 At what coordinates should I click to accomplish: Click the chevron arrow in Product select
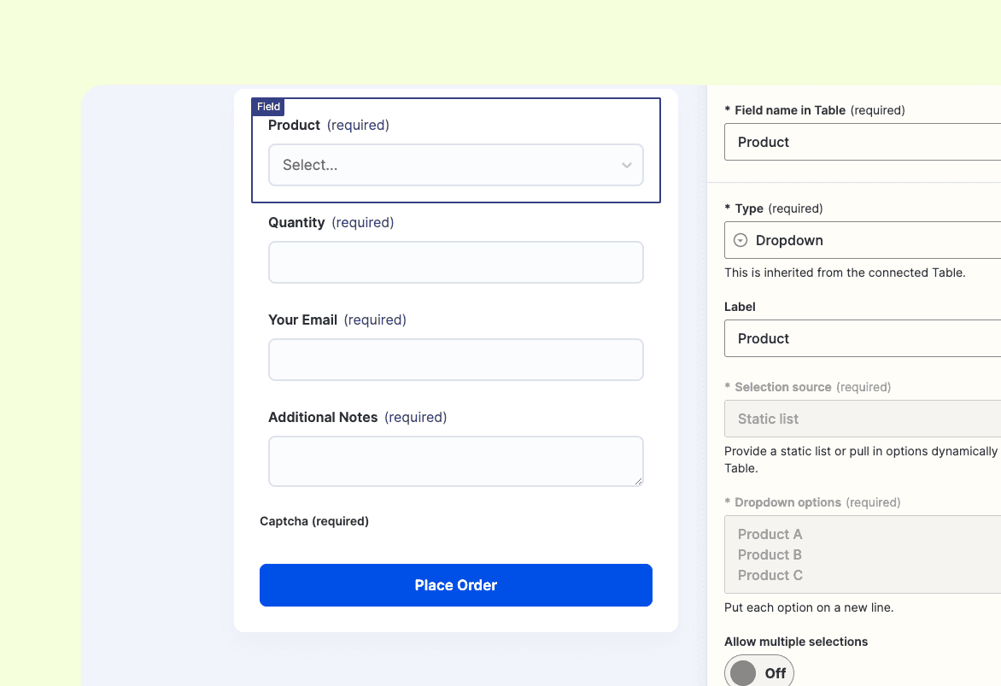[x=626, y=166]
